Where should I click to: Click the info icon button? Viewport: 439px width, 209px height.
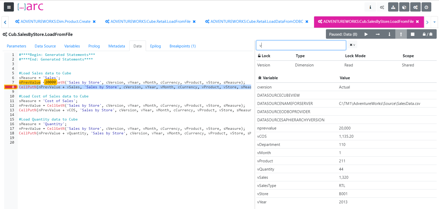coord(370,7)
